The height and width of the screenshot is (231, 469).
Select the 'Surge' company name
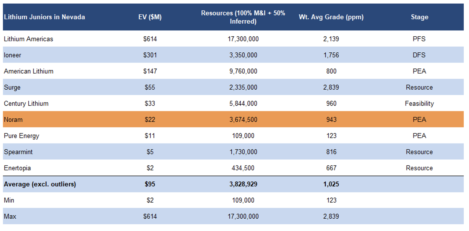[12, 87]
